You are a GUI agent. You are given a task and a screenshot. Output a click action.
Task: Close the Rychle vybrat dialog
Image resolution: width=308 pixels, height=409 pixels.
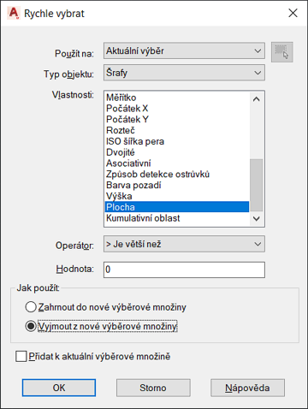293,13
